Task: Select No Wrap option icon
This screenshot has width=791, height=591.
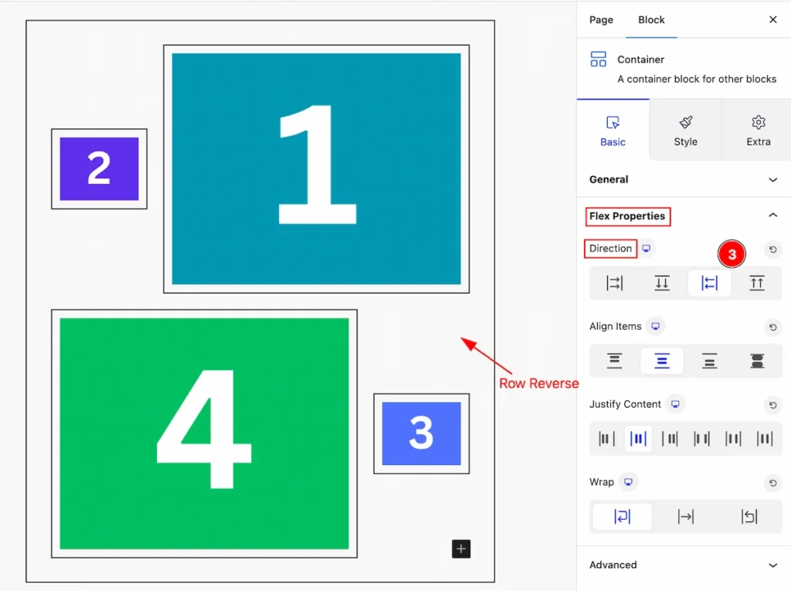Action: [686, 516]
